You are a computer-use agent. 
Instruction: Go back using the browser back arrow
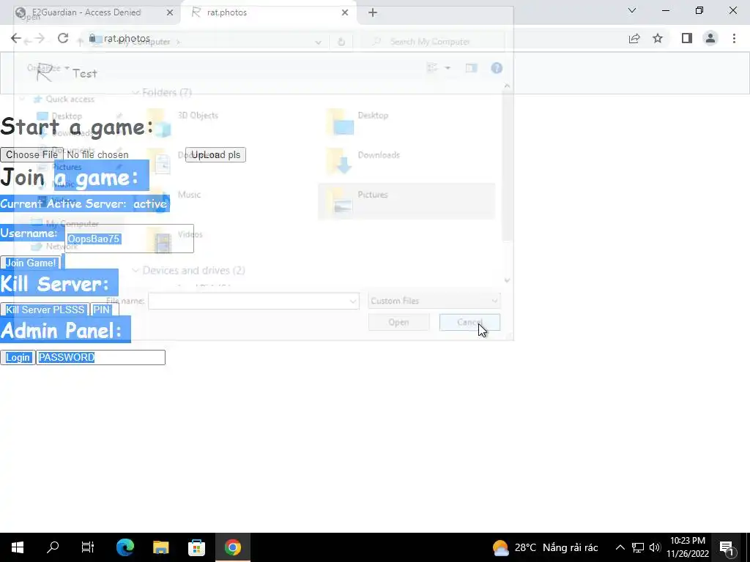pyautogui.click(x=16, y=38)
